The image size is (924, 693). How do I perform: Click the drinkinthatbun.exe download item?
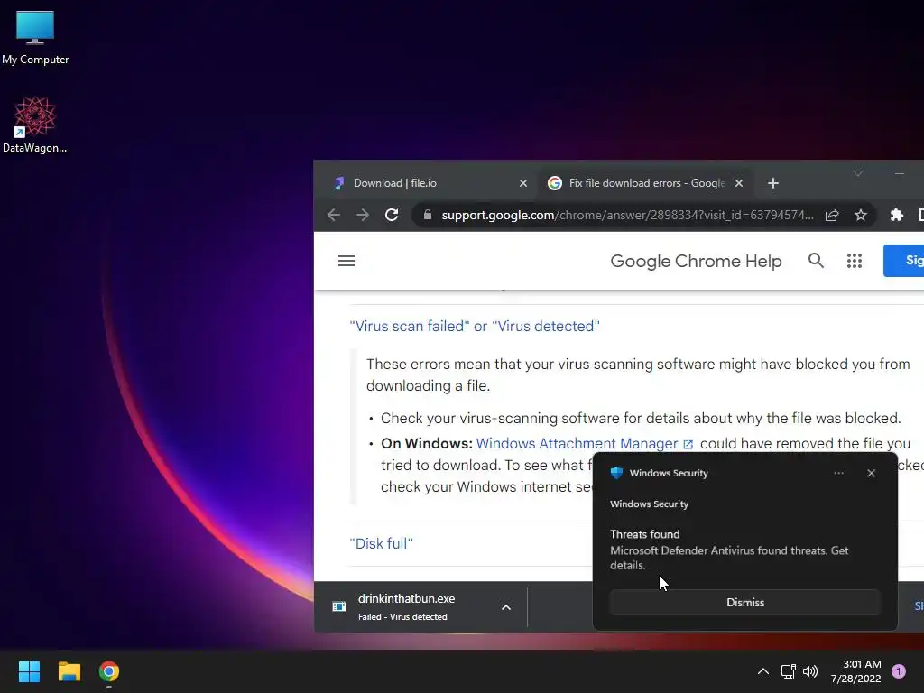[406, 606]
